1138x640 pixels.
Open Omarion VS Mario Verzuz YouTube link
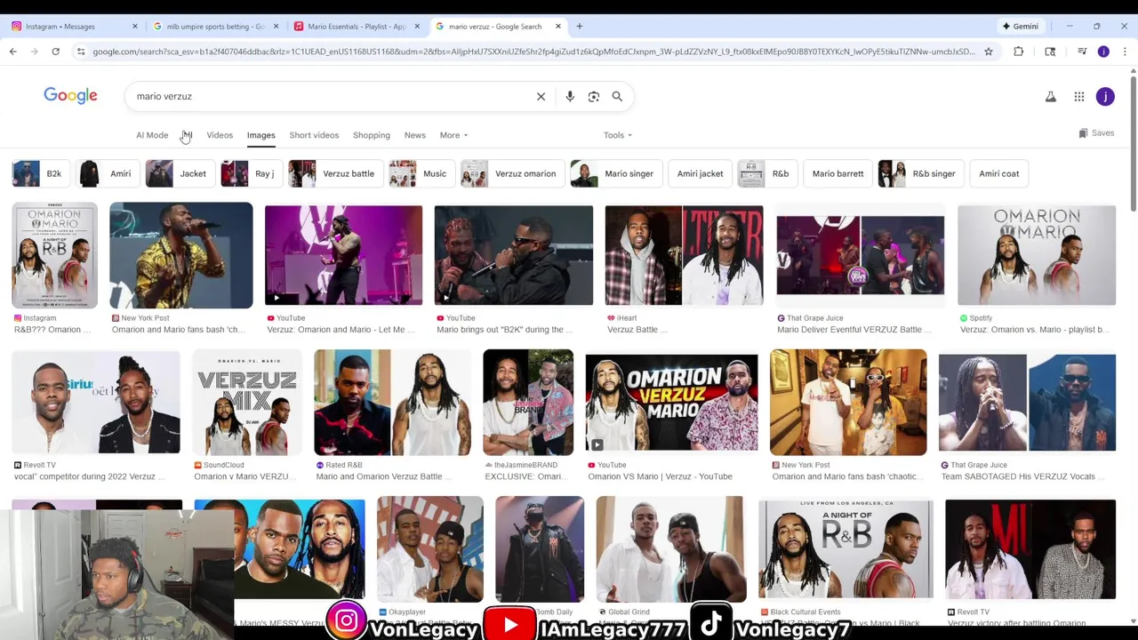click(660, 476)
